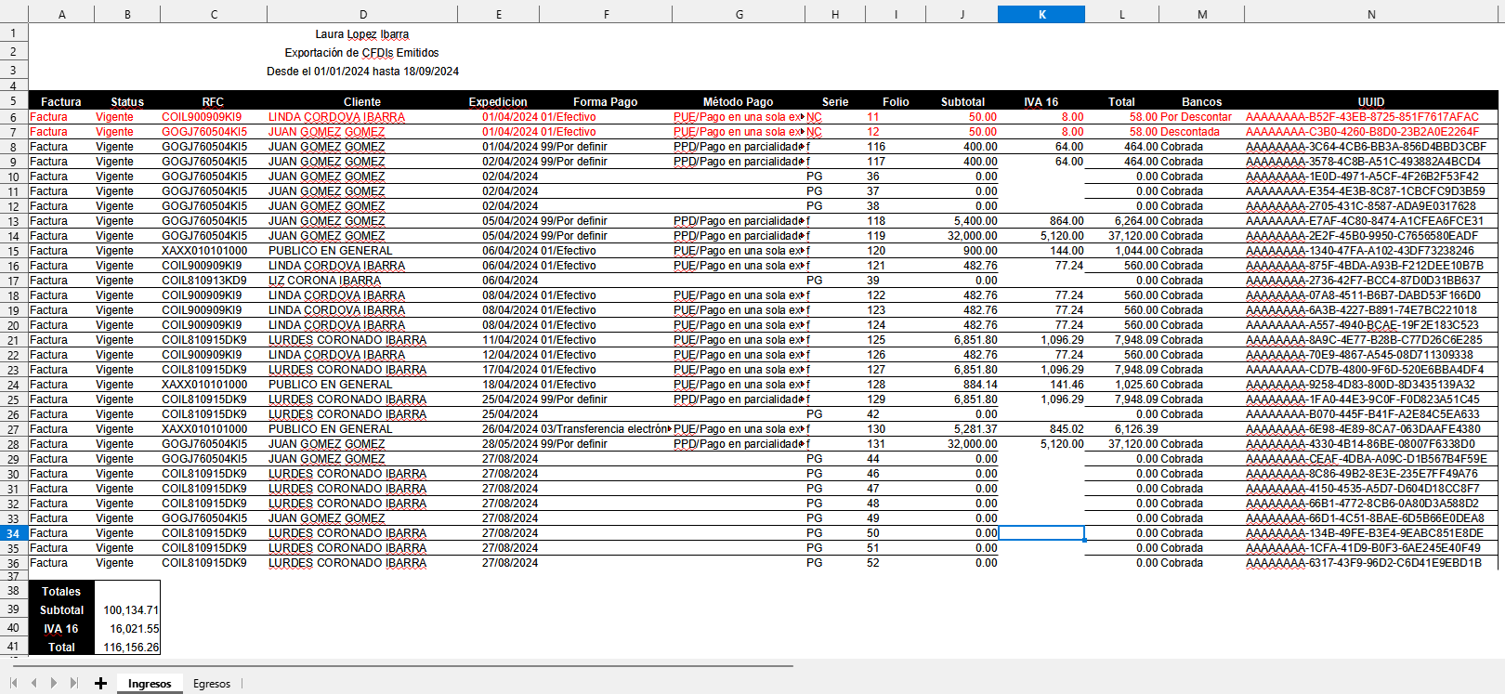Screen dimensions: 1505x694
Task: Select column A header
Action: pos(61,14)
